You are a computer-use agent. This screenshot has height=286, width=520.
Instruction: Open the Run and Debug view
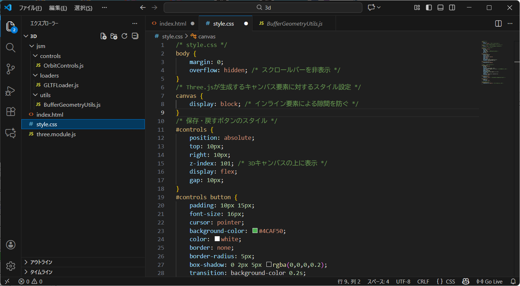[x=10, y=91]
